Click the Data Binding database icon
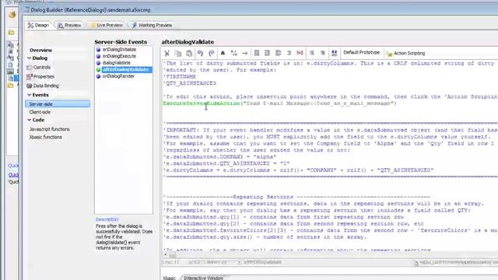The image size is (498, 280). [x=30, y=86]
